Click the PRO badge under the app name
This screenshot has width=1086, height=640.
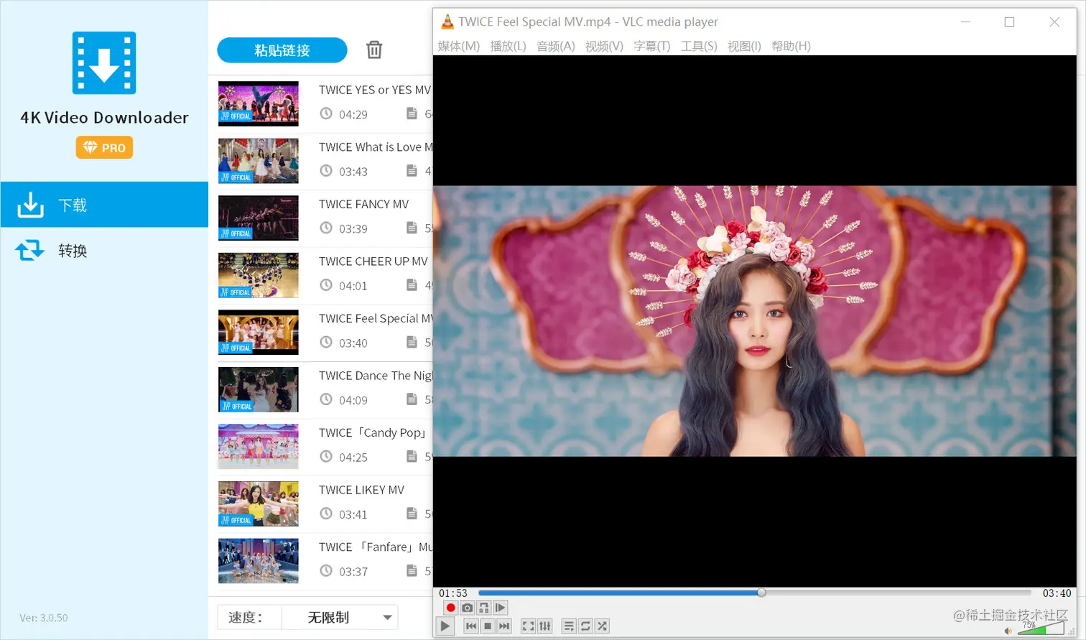click(104, 147)
